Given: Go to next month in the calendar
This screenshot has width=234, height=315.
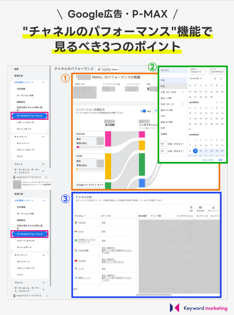Looking at the screenshot, I should pyautogui.click(x=221, y=79).
